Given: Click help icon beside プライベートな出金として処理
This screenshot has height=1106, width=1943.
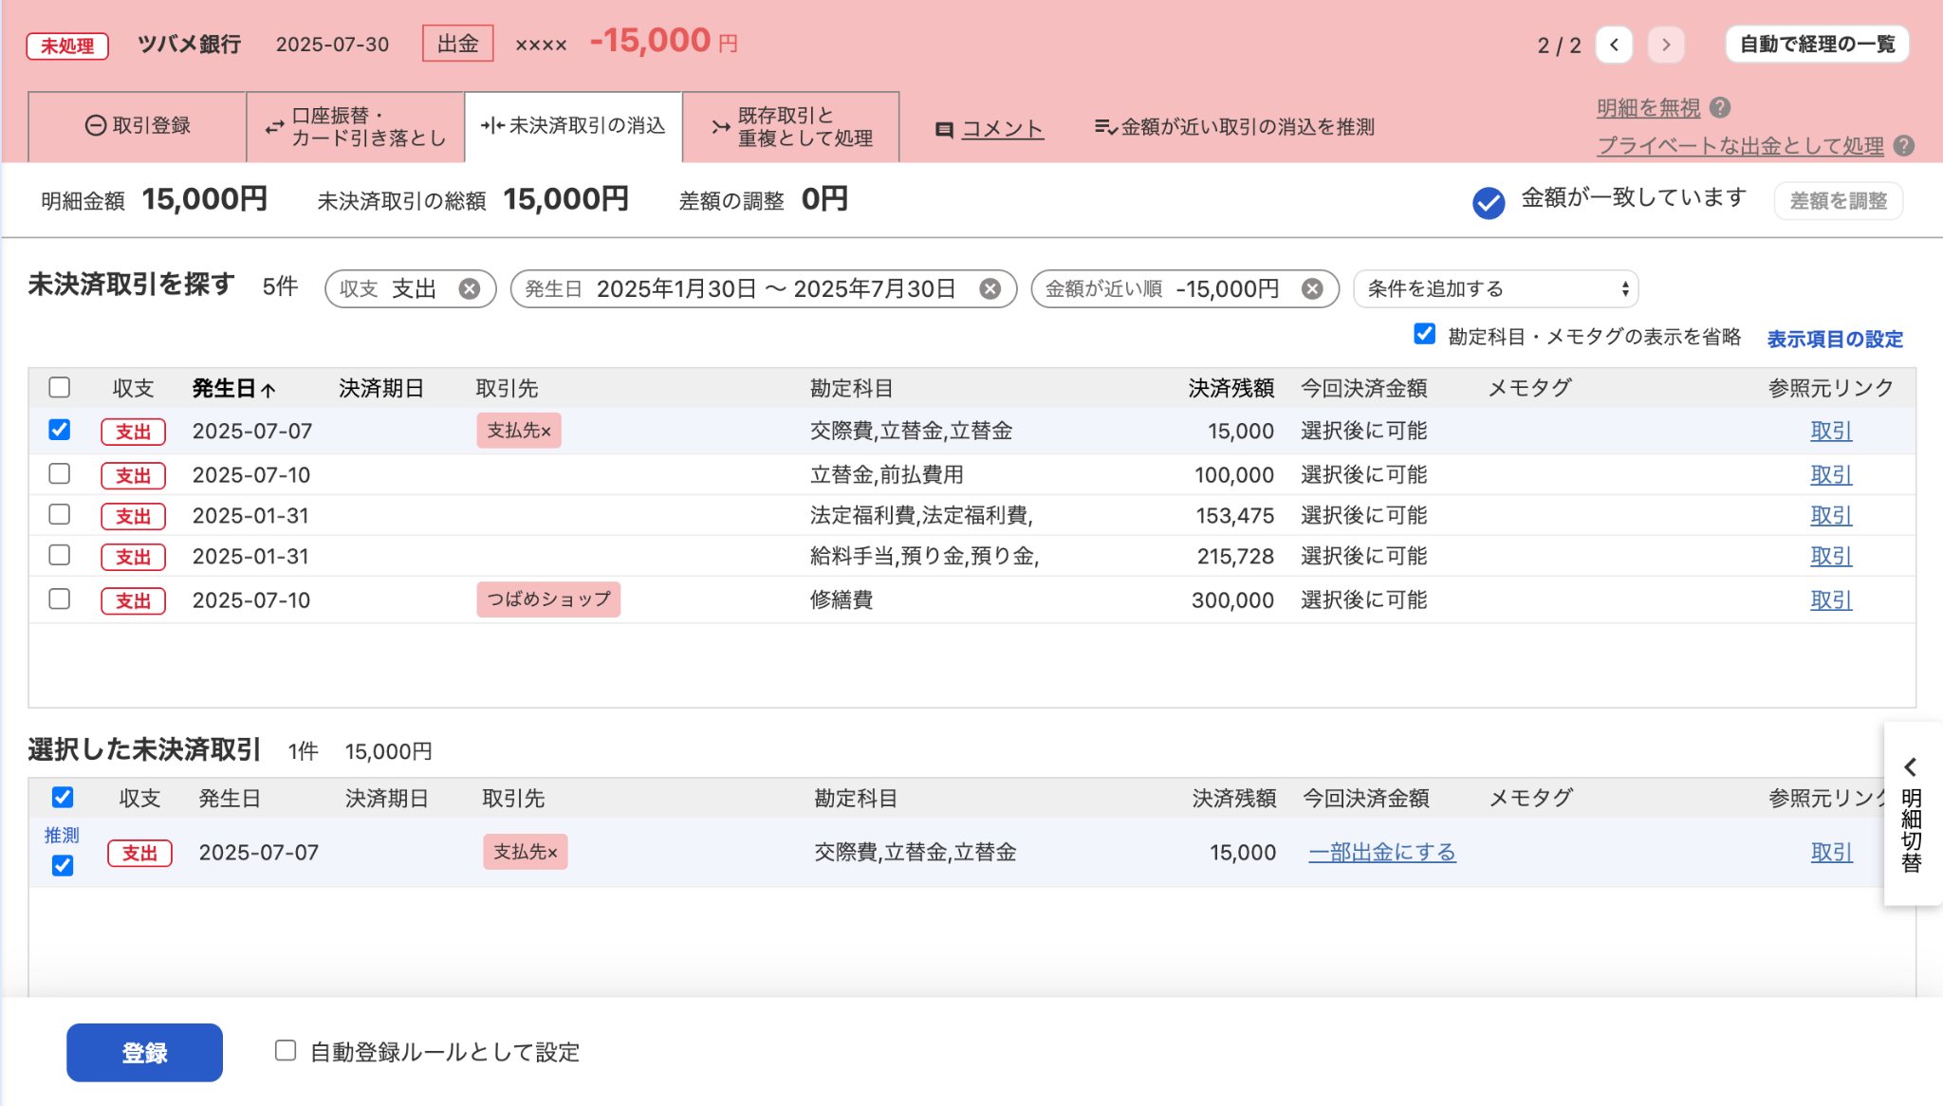Looking at the screenshot, I should [x=1903, y=145].
